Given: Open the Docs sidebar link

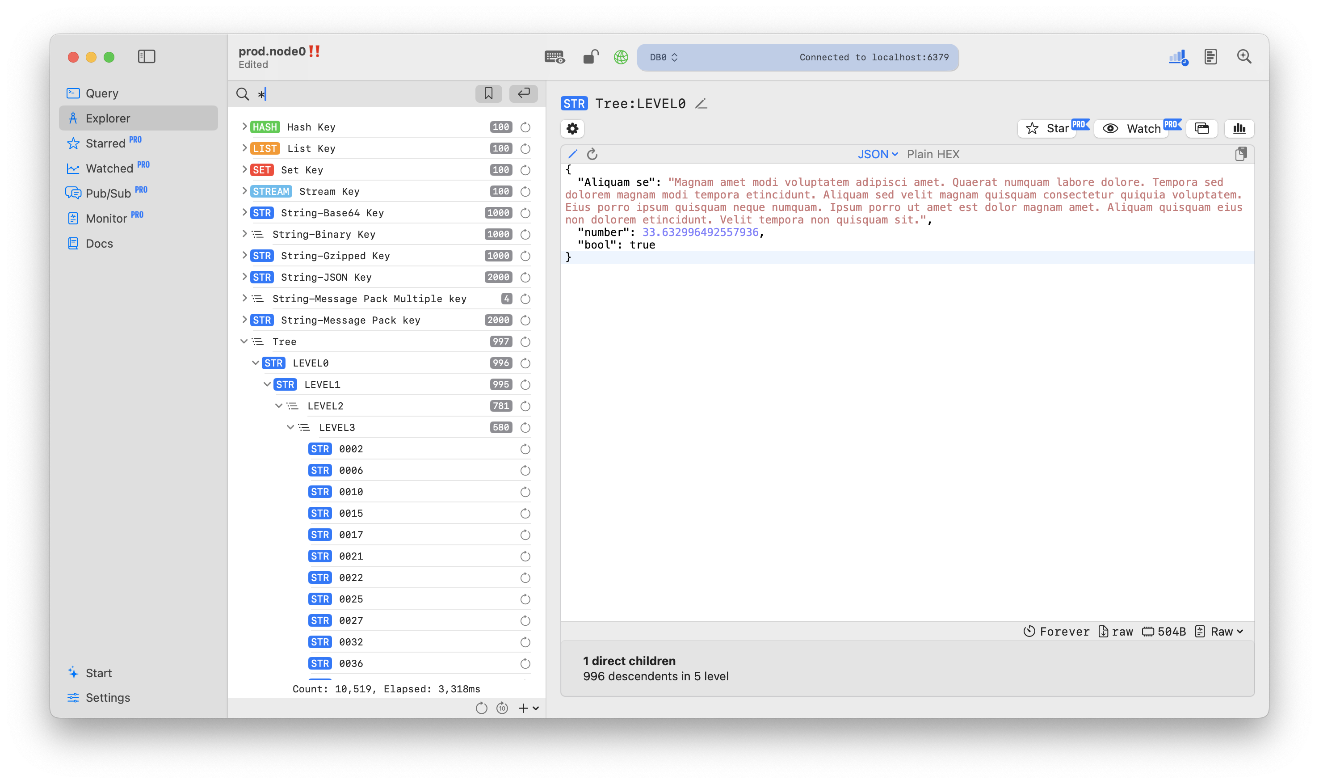Looking at the screenshot, I should click(x=99, y=244).
